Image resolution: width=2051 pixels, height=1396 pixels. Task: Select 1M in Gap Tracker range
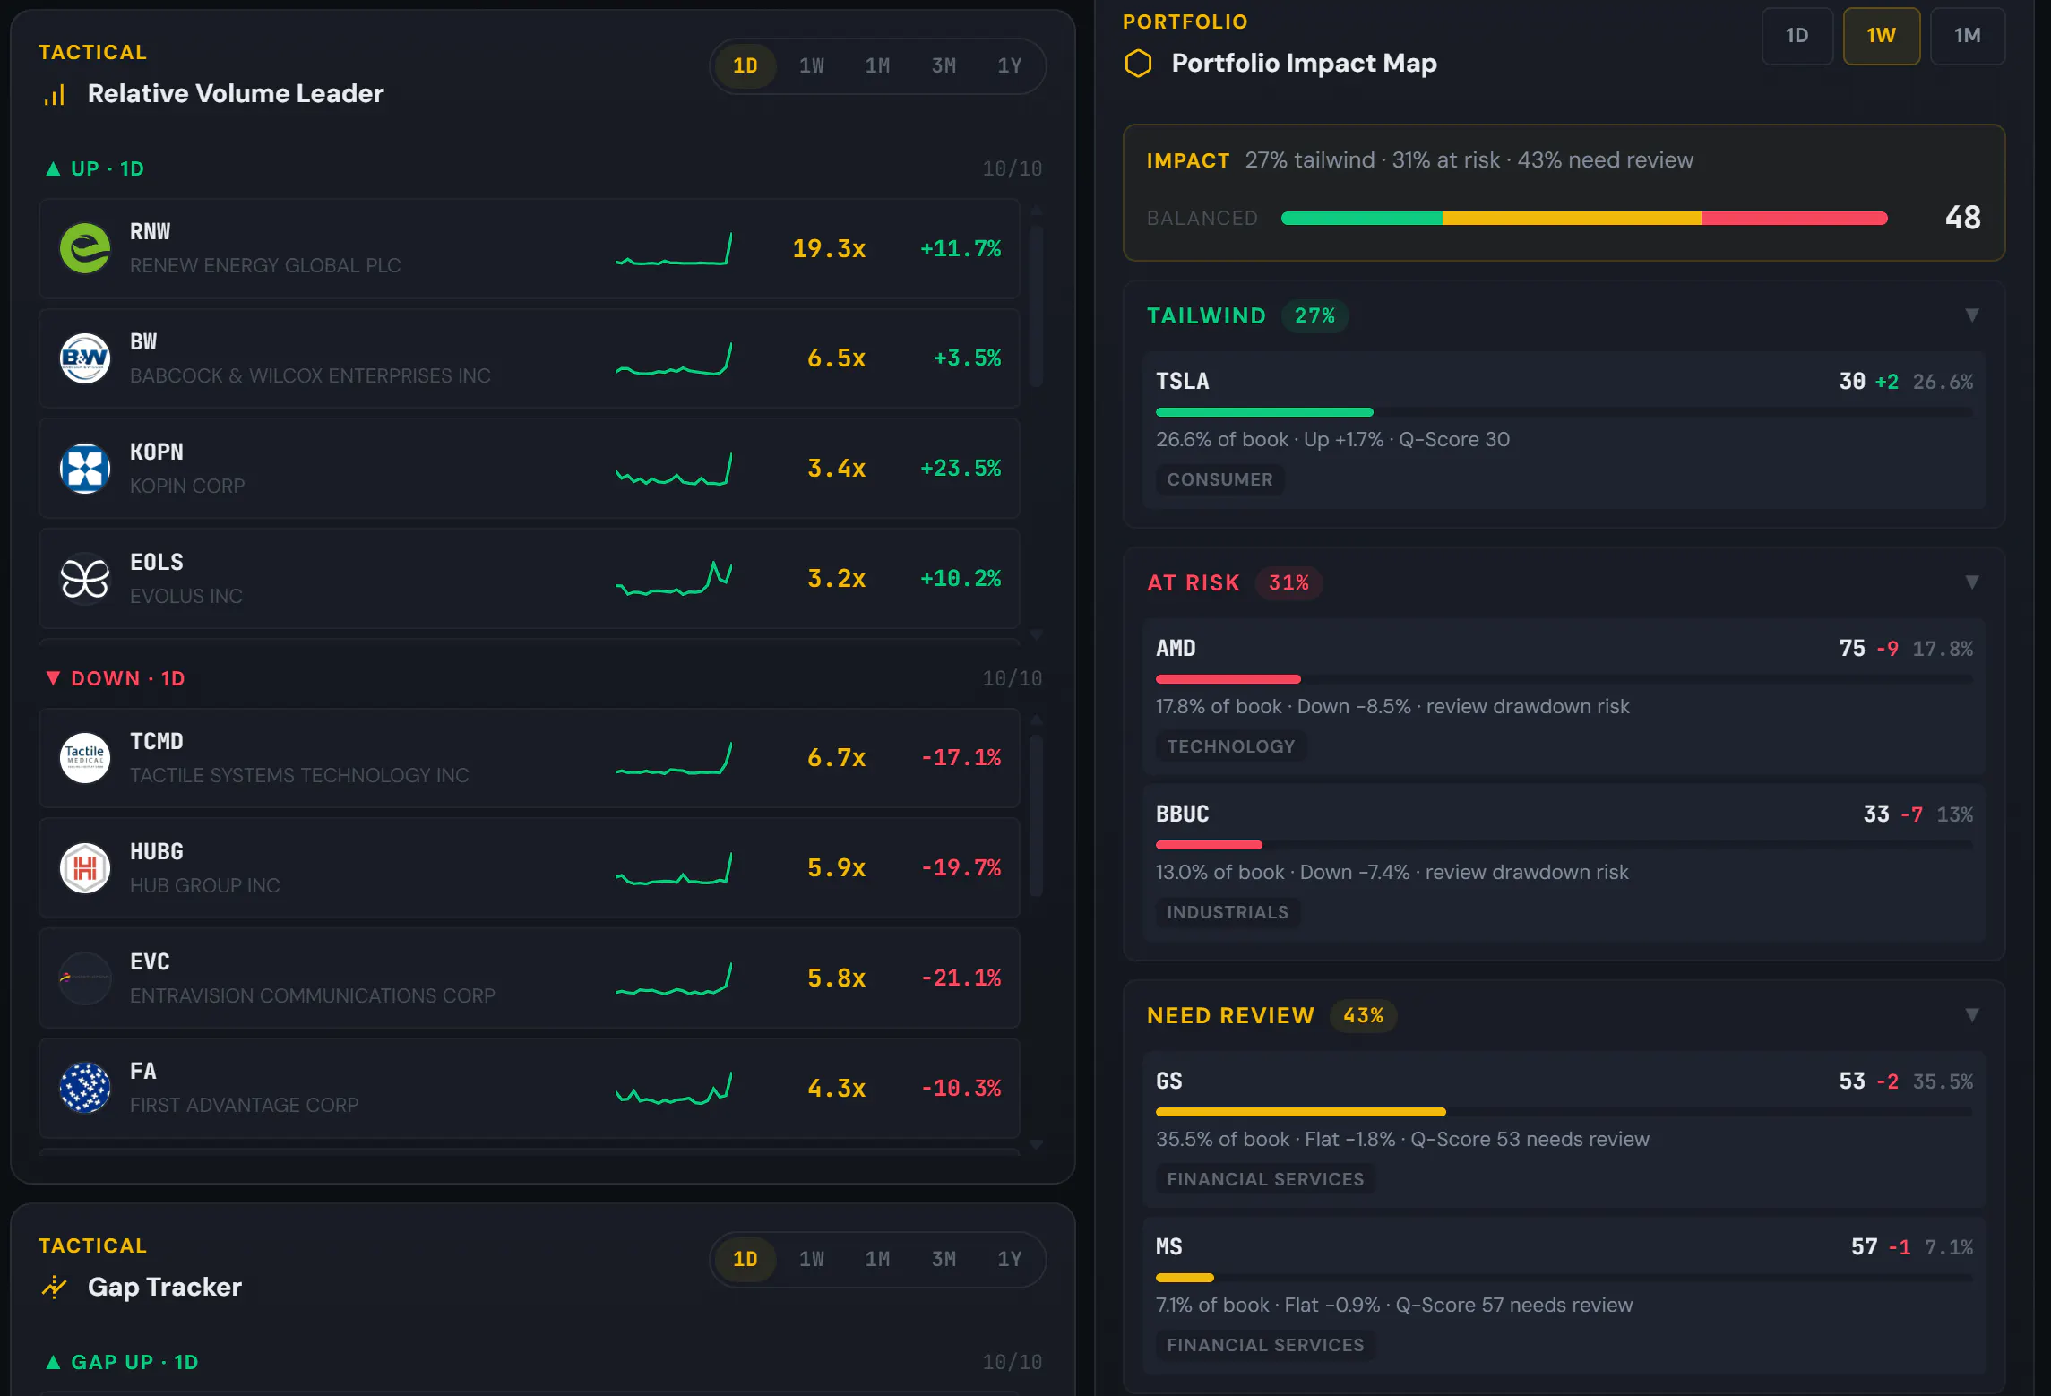[878, 1259]
